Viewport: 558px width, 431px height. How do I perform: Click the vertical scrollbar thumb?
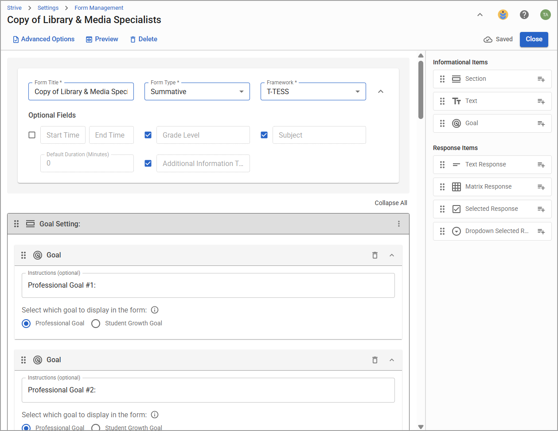421,90
